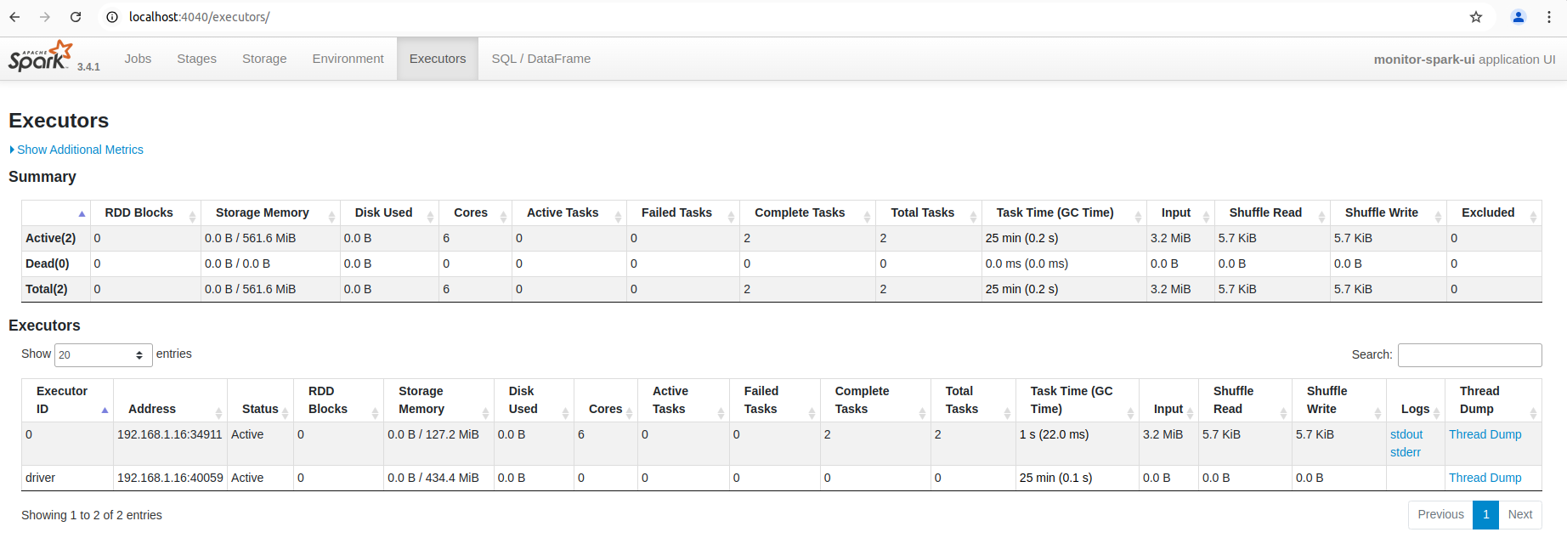Open the Thread Dump for the driver

1485,478
